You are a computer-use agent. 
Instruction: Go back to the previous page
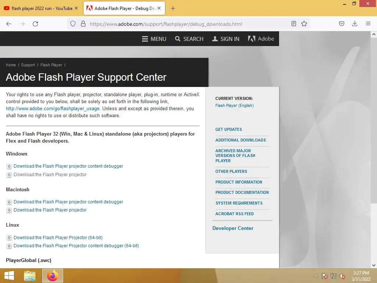(9, 24)
